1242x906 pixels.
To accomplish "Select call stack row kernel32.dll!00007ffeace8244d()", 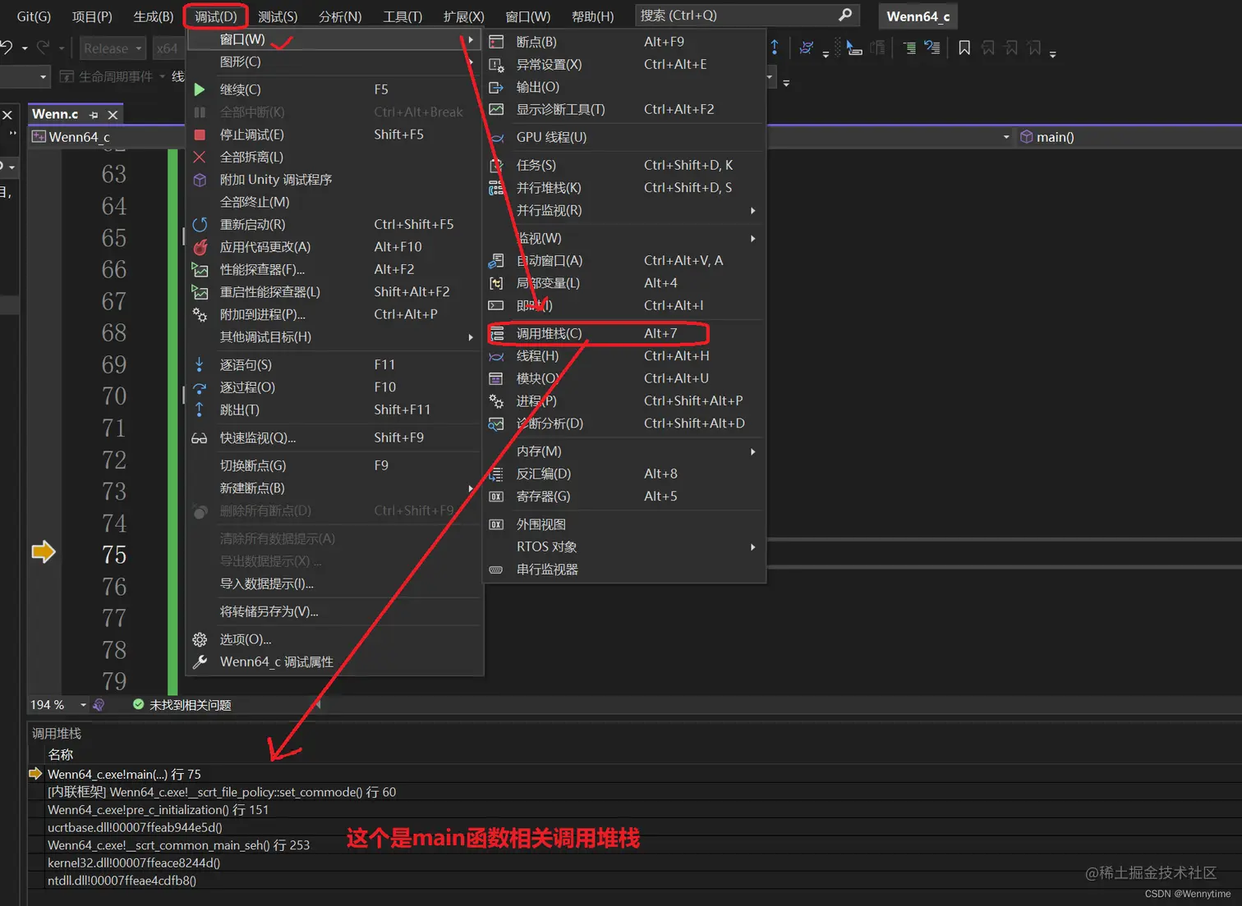I will [x=634, y=863].
